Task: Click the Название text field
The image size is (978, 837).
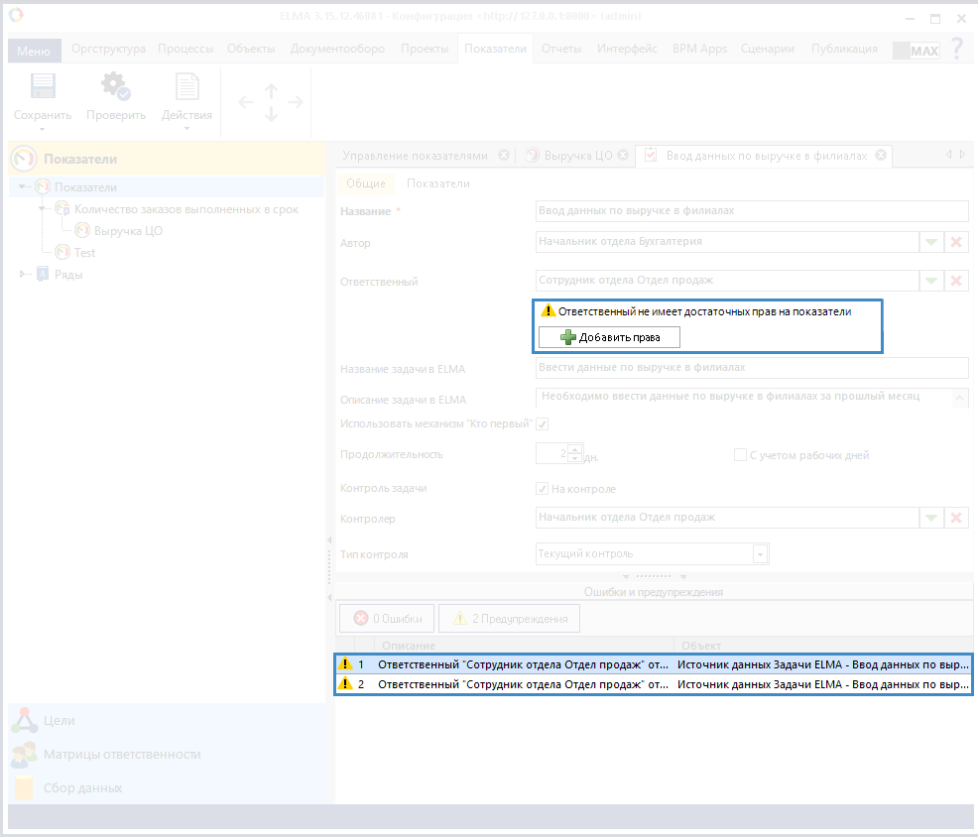Action: [x=751, y=211]
